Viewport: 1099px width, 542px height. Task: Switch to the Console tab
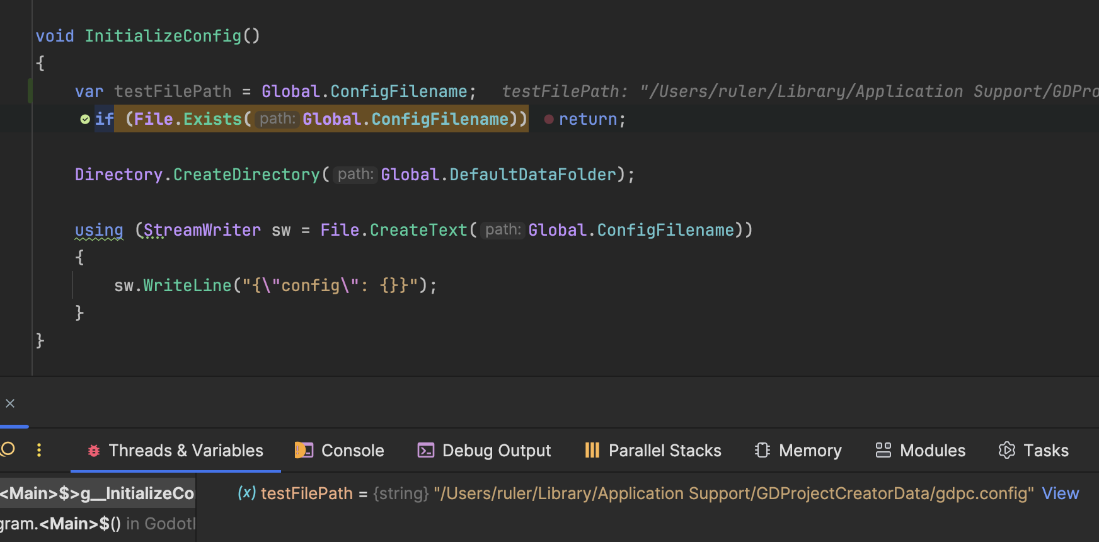point(340,451)
